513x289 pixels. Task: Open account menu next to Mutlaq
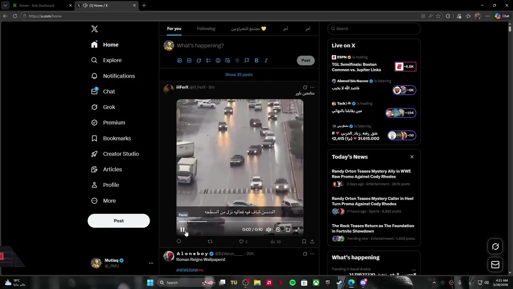point(151,263)
